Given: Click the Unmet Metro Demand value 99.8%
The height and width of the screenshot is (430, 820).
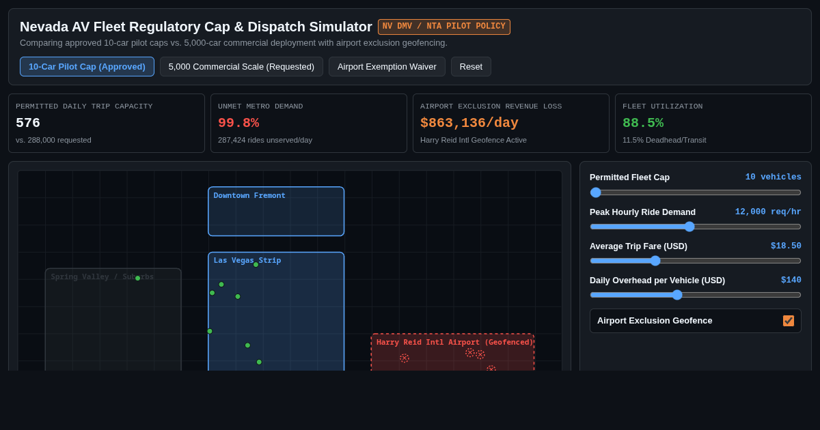Looking at the screenshot, I should click(238, 123).
